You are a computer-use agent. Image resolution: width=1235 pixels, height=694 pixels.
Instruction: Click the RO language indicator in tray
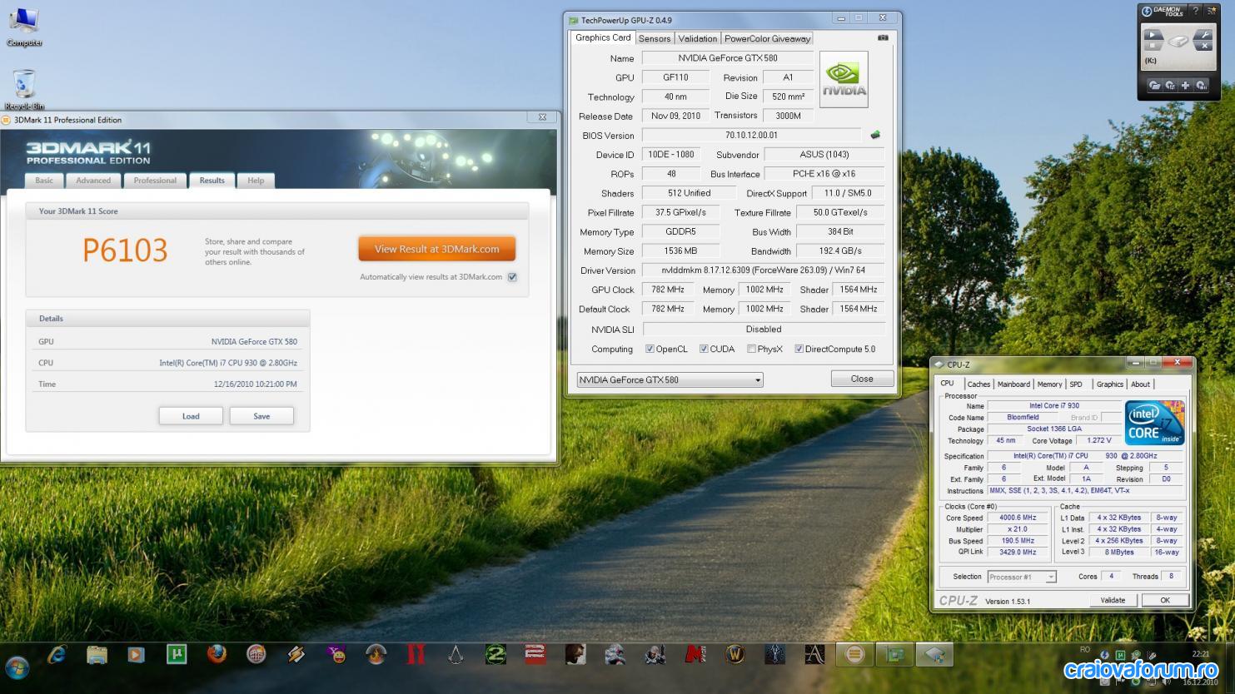[x=1084, y=649]
